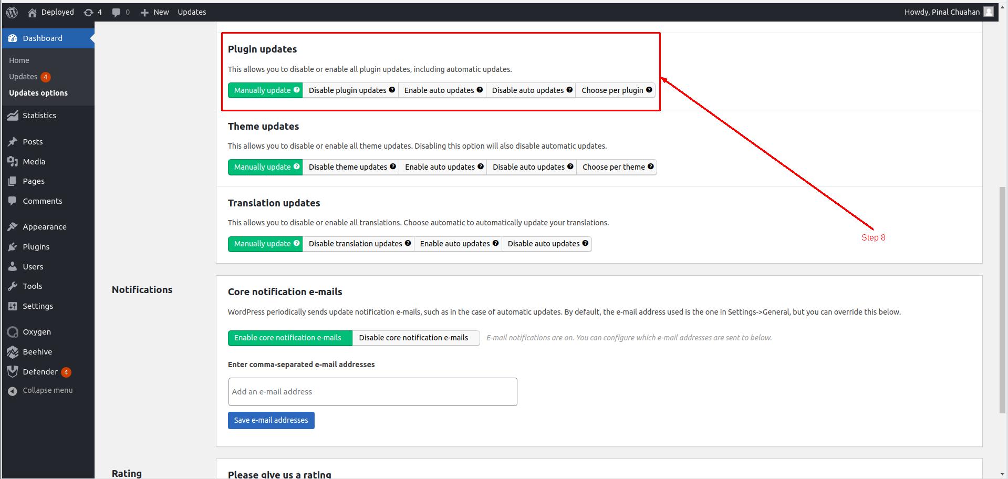Click the updates refresh icon showing 4
Viewport: 1008px width, 479px height.
88,12
